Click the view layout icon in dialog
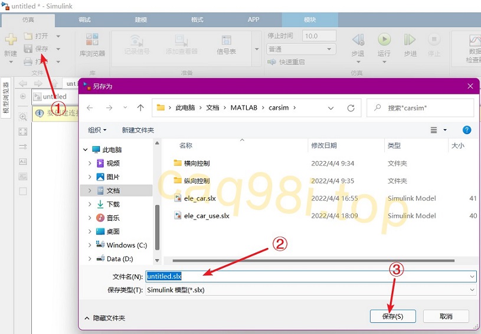The width and height of the screenshot is (481, 334). (x=433, y=130)
